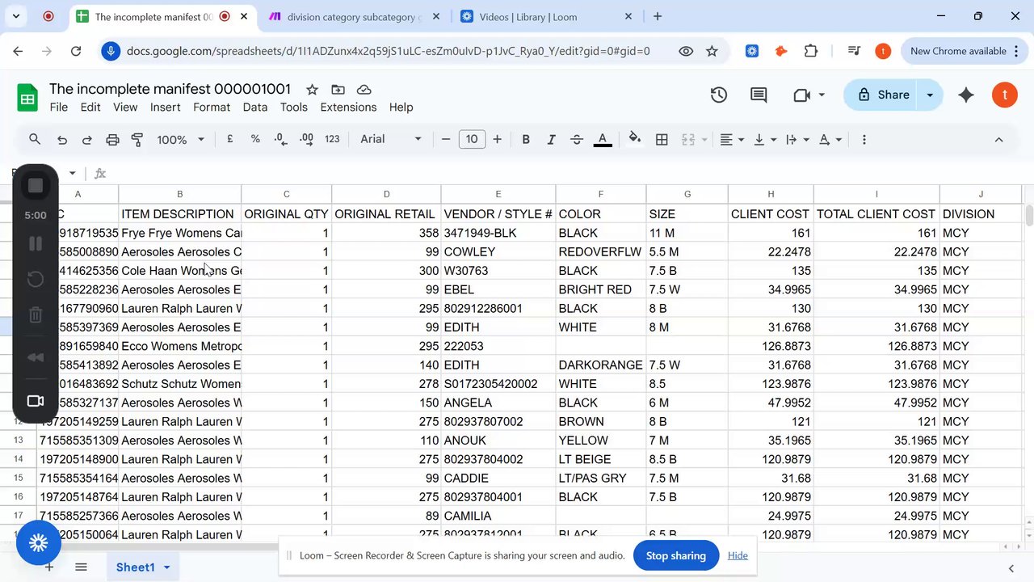Open the Chrome tab search dropdown
This screenshot has width=1034, height=582.
tap(16, 16)
